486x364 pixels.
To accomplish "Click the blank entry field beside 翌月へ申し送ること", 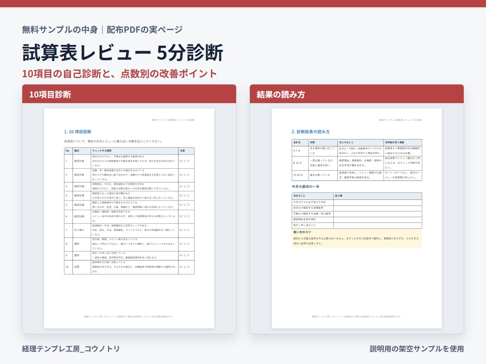I will point(377,225).
